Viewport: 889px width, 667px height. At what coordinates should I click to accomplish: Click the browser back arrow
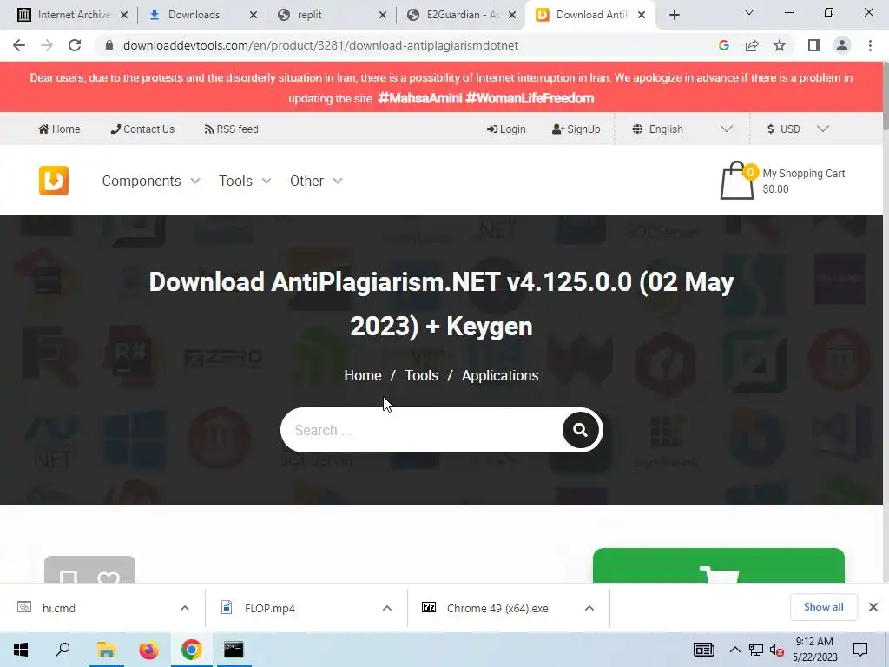19,45
